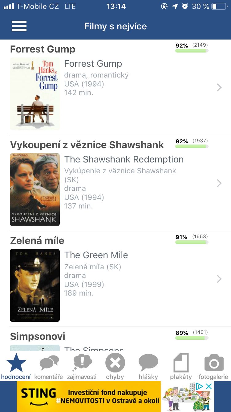Open the fotogalerie camera icon
The image size is (231, 412).
(214, 363)
